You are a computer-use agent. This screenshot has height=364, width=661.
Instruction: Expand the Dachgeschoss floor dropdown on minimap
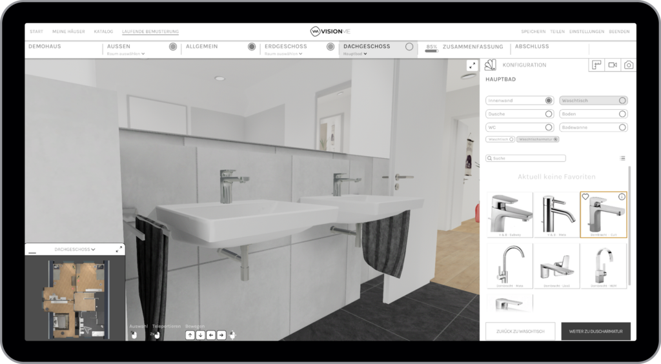75,249
